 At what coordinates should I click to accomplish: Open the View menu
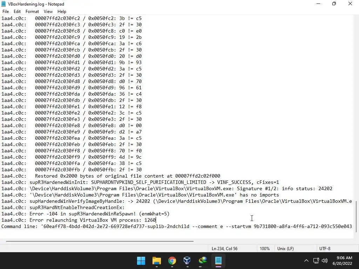[x=48, y=12]
